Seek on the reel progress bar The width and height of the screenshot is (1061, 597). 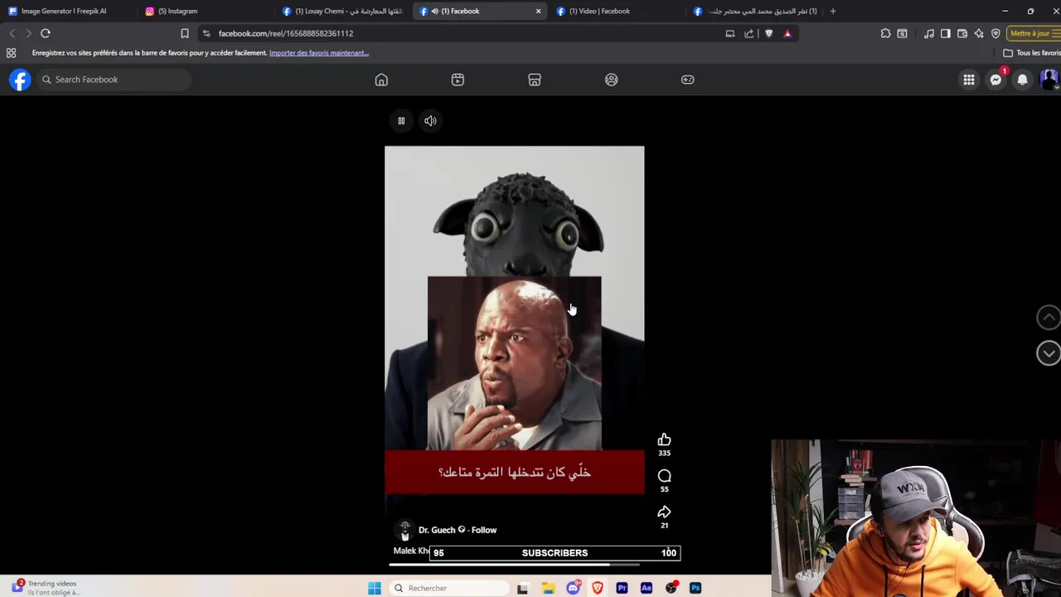(x=514, y=565)
